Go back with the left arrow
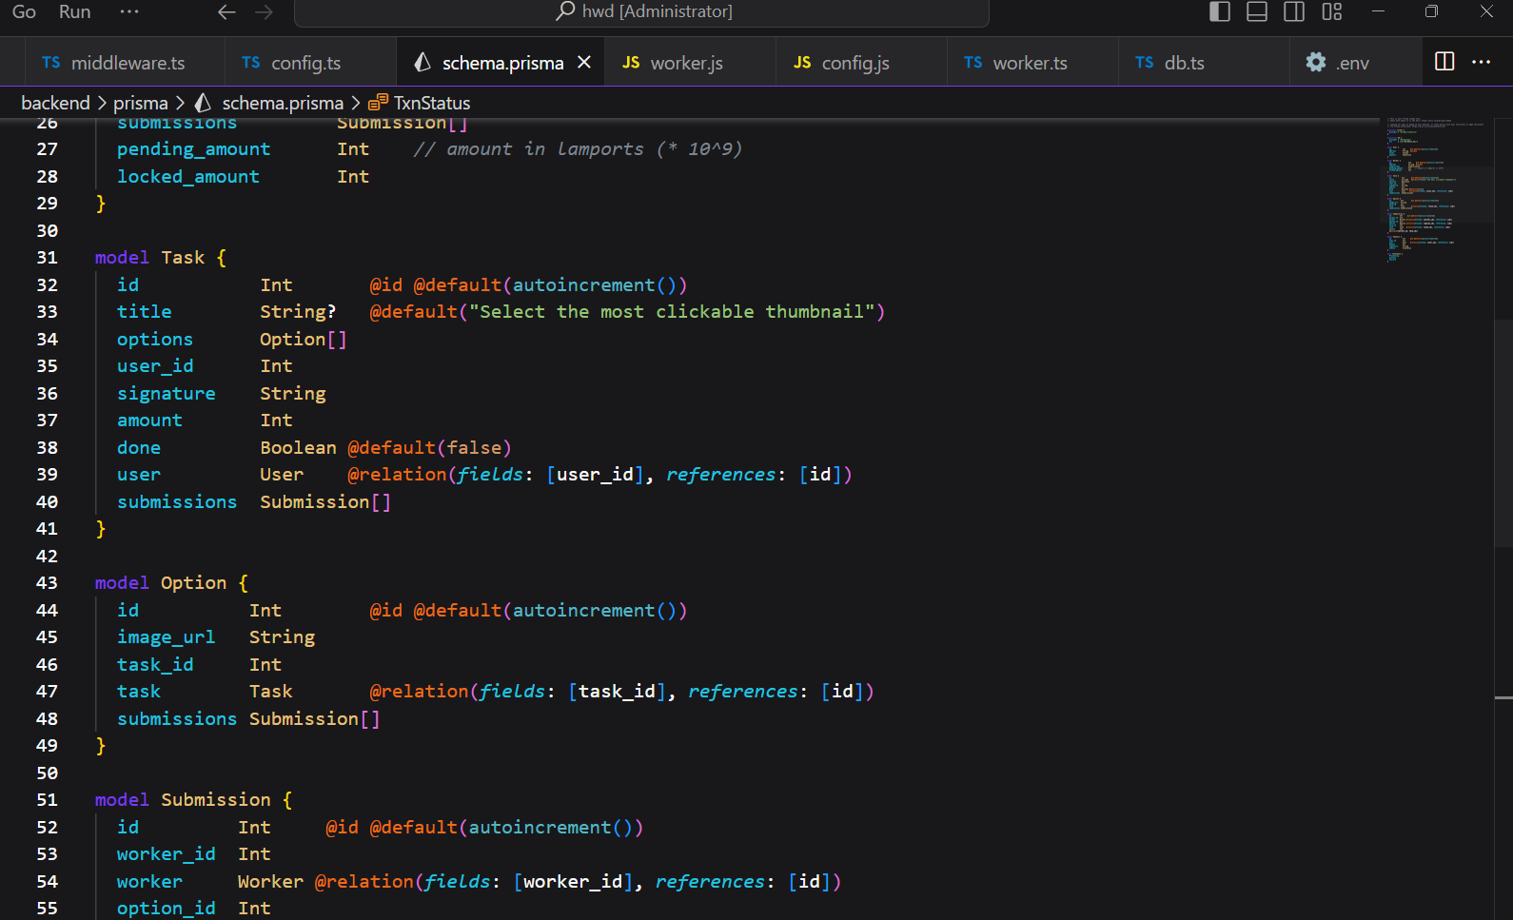1513x920 pixels. point(226,11)
